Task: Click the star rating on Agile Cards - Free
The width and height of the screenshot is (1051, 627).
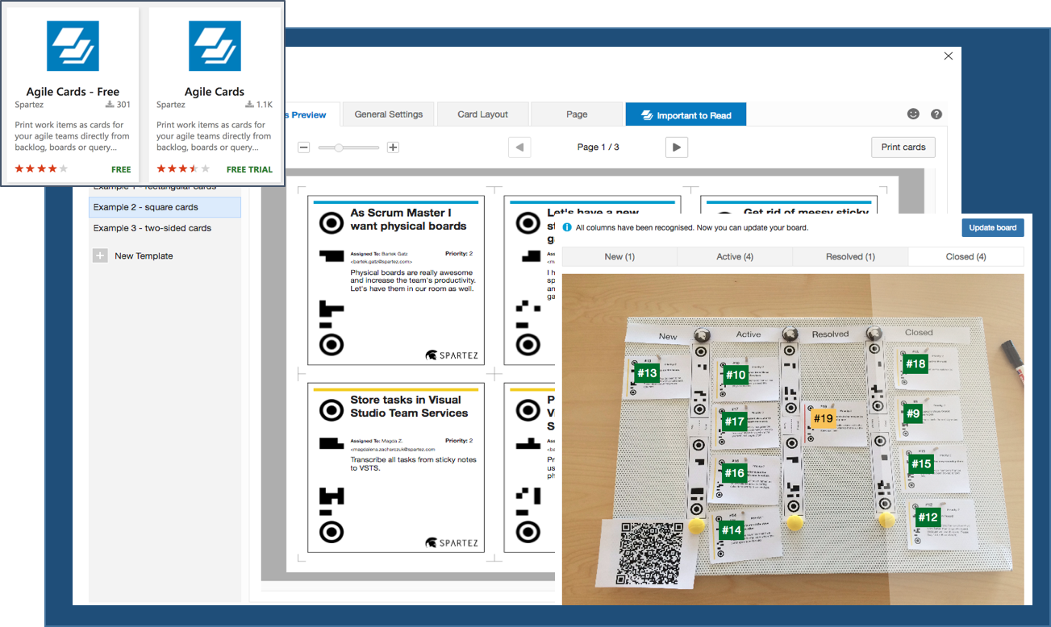Action: pos(41,168)
